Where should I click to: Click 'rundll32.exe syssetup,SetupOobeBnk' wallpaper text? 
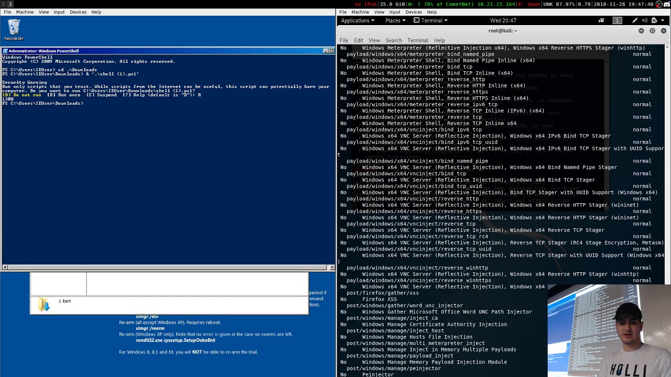tap(176, 340)
